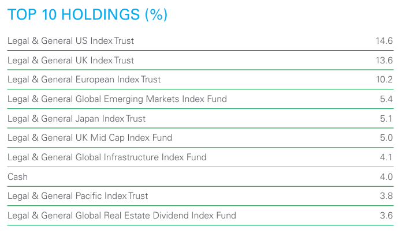Click the 14.6 percentage value

(383, 41)
